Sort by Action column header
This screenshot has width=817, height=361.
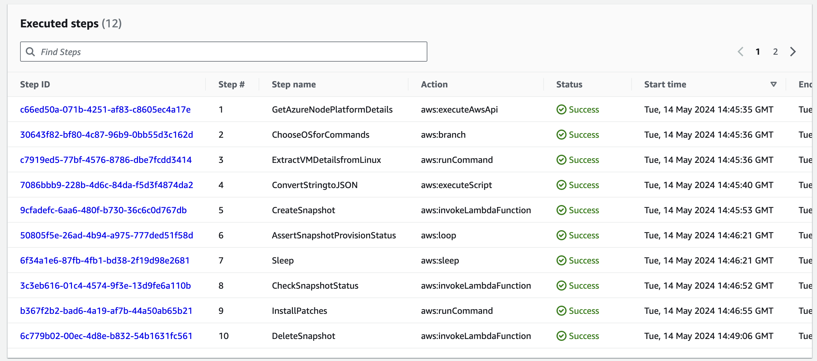(434, 85)
